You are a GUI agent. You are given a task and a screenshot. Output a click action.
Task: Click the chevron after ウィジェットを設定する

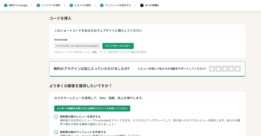click(x=135, y=5)
